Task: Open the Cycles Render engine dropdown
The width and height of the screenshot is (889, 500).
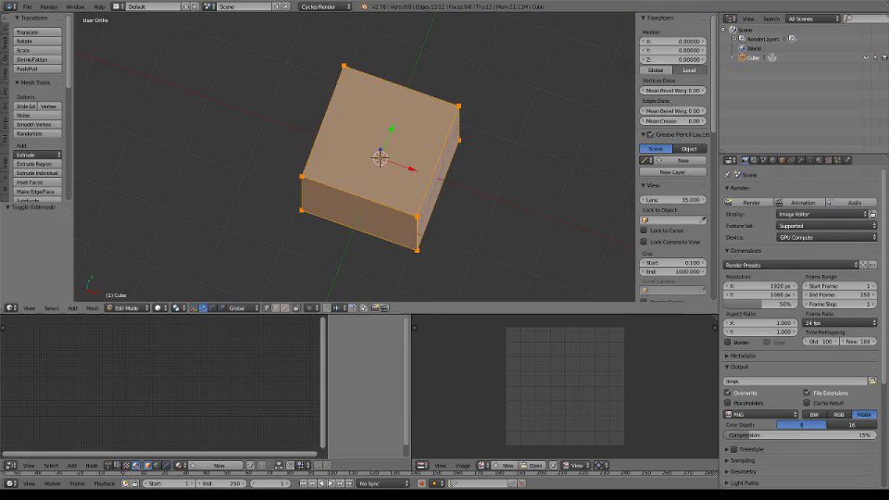Action: coord(325,6)
